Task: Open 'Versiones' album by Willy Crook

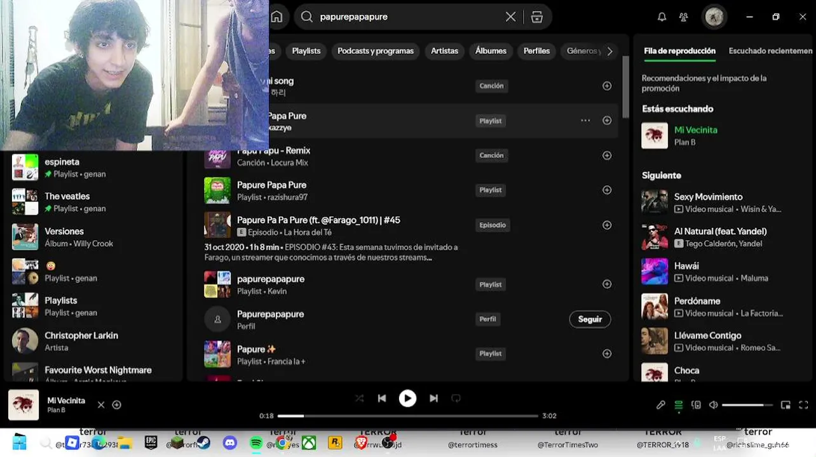Action: (x=95, y=237)
